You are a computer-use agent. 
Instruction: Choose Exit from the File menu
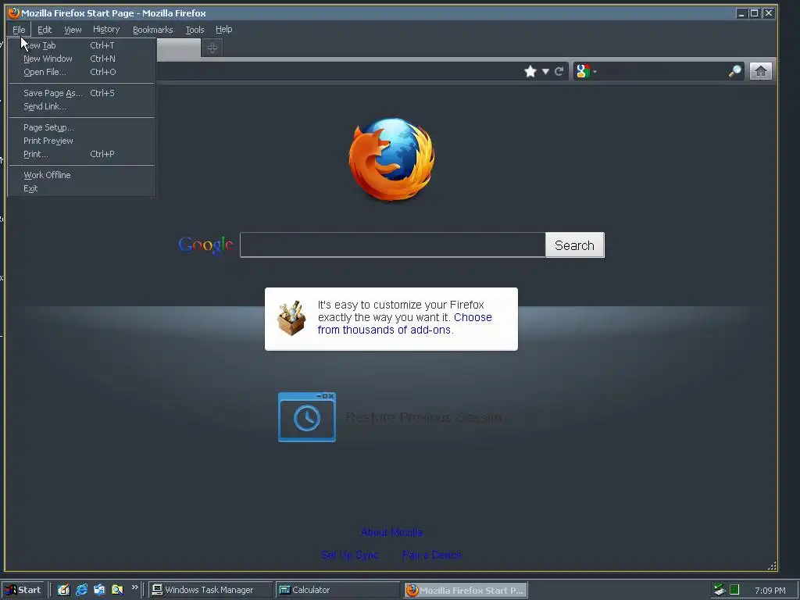click(x=81, y=188)
